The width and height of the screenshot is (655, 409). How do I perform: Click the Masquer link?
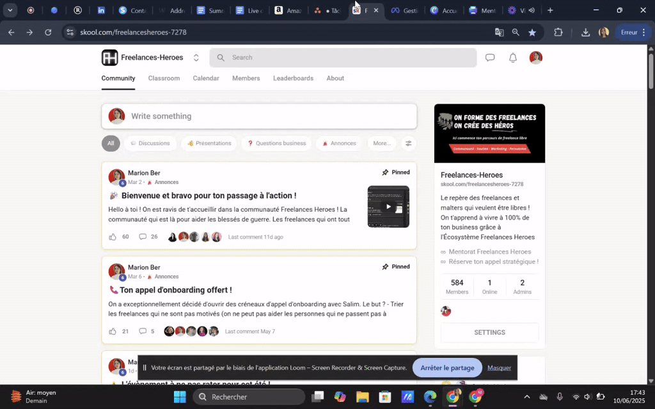(499, 367)
